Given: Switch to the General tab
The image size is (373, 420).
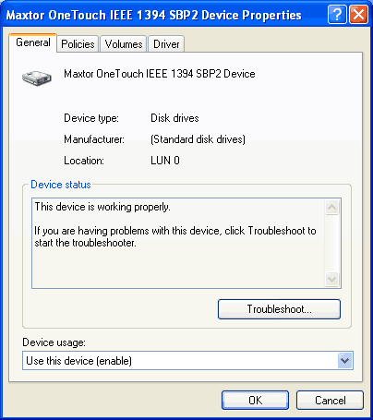Looking at the screenshot, I should click(x=33, y=42).
